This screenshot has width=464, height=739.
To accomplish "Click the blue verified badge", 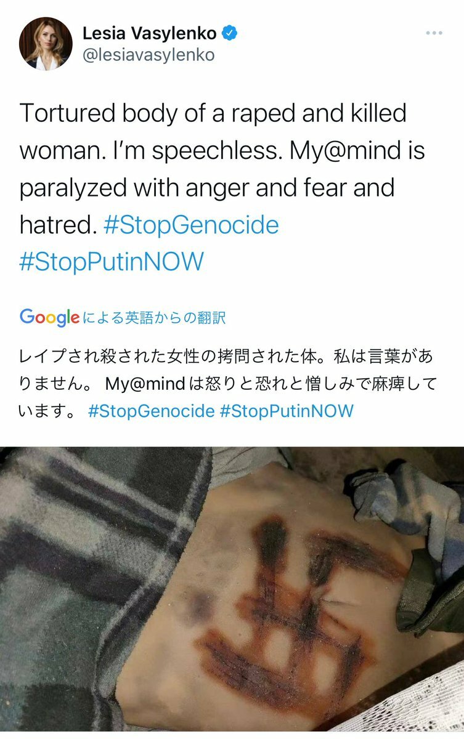I will (x=230, y=33).
